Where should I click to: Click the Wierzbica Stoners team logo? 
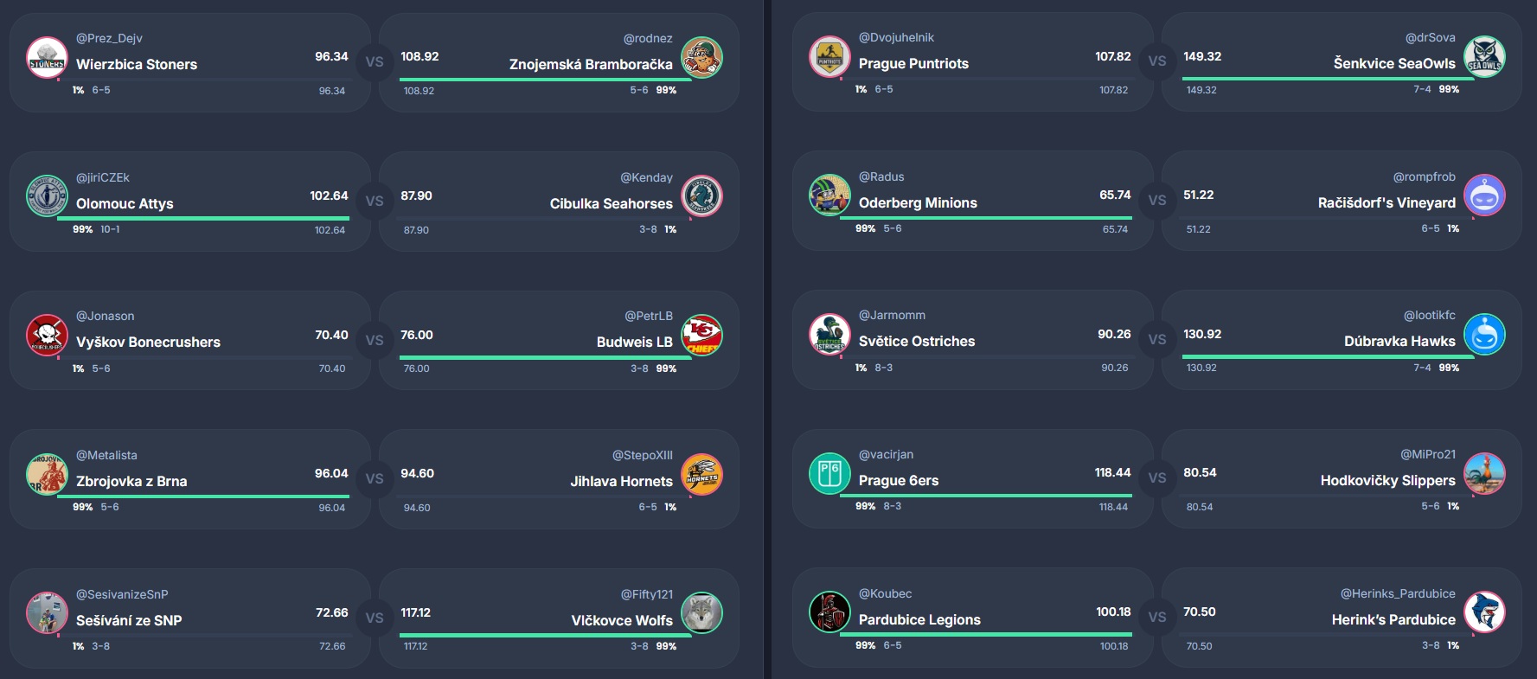47,58
